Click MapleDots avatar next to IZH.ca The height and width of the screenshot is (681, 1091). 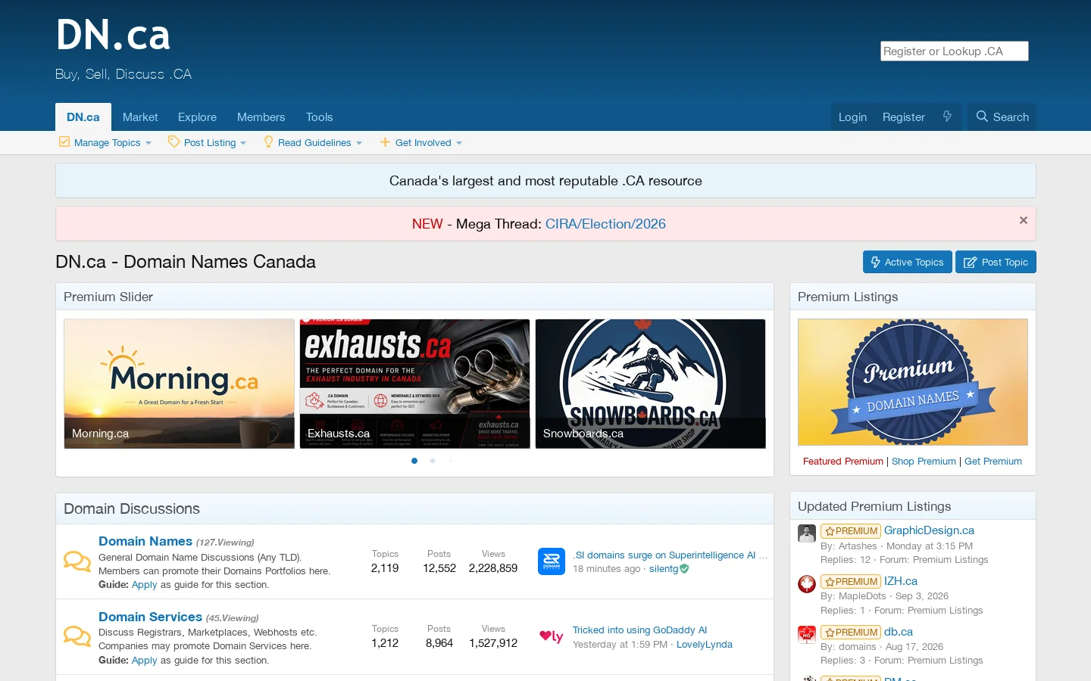(807, 584)
